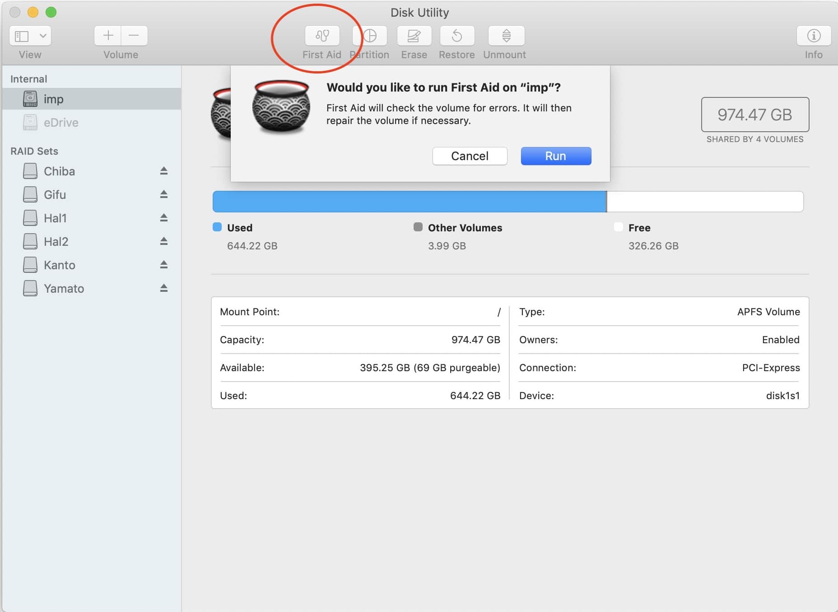Eject the Yamato RAID set
The width and height of the screenshot is (838, 612).
[x=164, y=288]
